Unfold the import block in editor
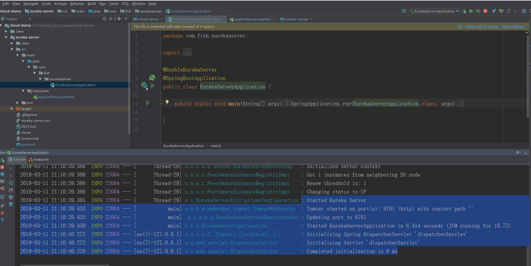The image size is (531, 266). pos(161,53)
